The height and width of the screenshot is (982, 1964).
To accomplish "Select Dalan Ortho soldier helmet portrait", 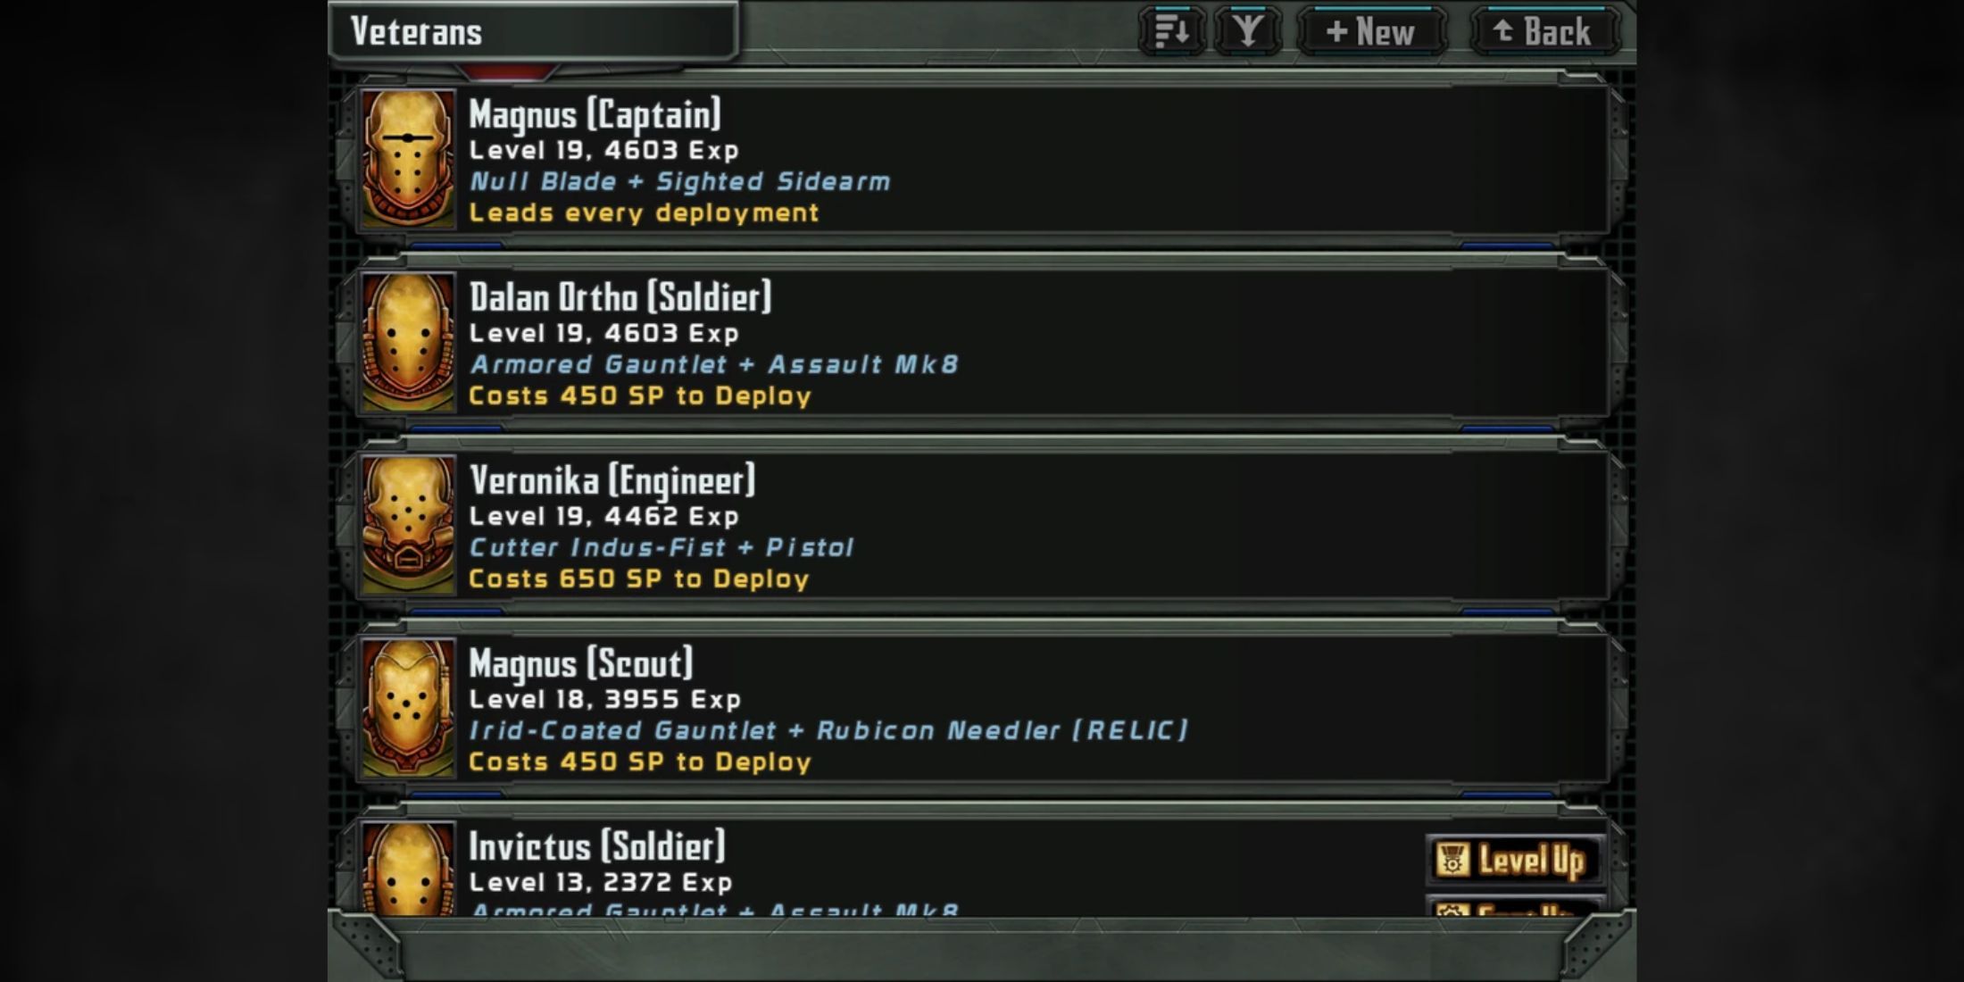I will (x=408, y=342).
